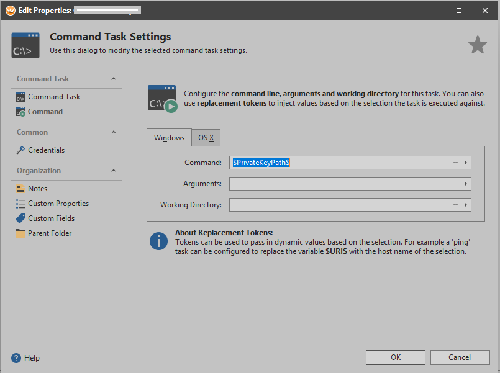Open Credentials via the key icon

click(20, 150)
